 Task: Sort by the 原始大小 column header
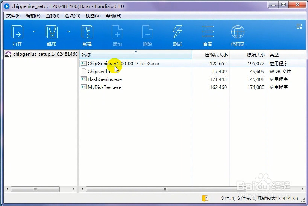pyautogui.click(x=248, y=55)
